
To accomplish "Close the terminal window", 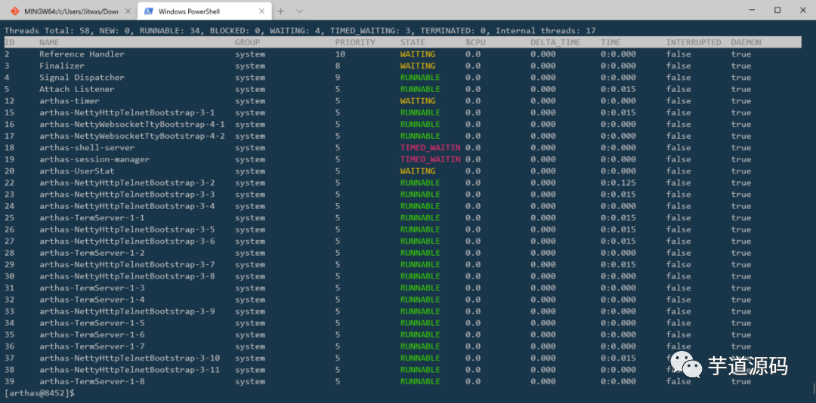I will point(802,10).
